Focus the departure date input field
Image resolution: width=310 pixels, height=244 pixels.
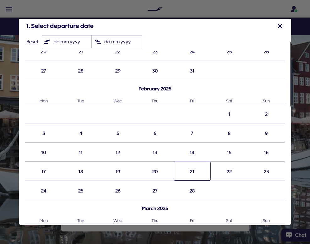(67, 42)
